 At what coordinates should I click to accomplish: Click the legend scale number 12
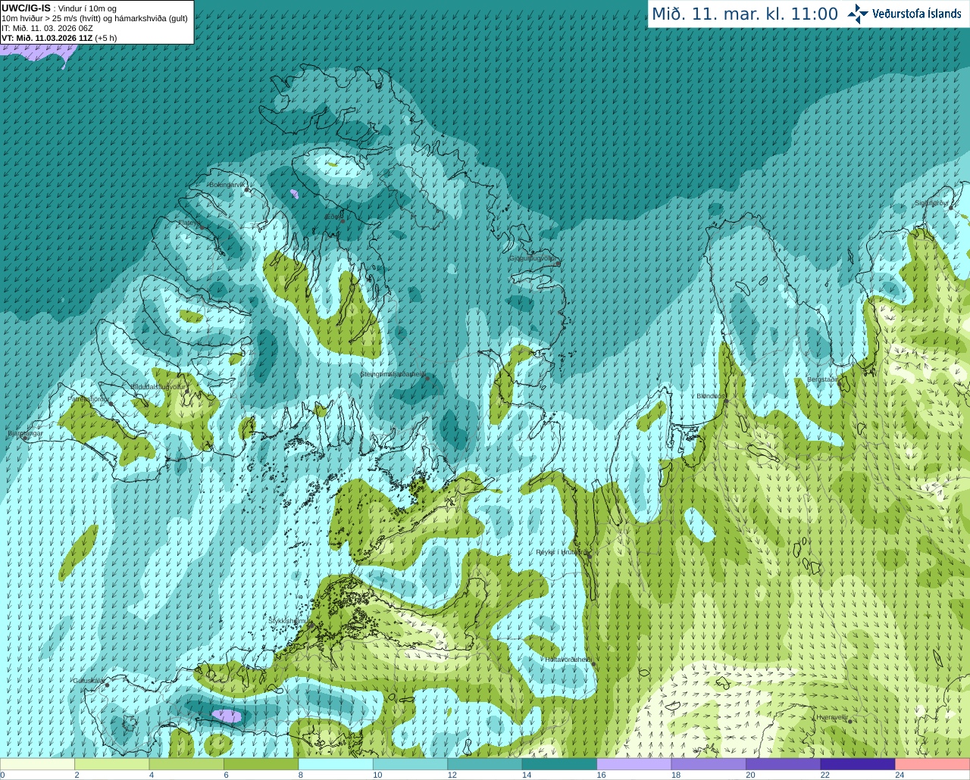coord(452,775)
